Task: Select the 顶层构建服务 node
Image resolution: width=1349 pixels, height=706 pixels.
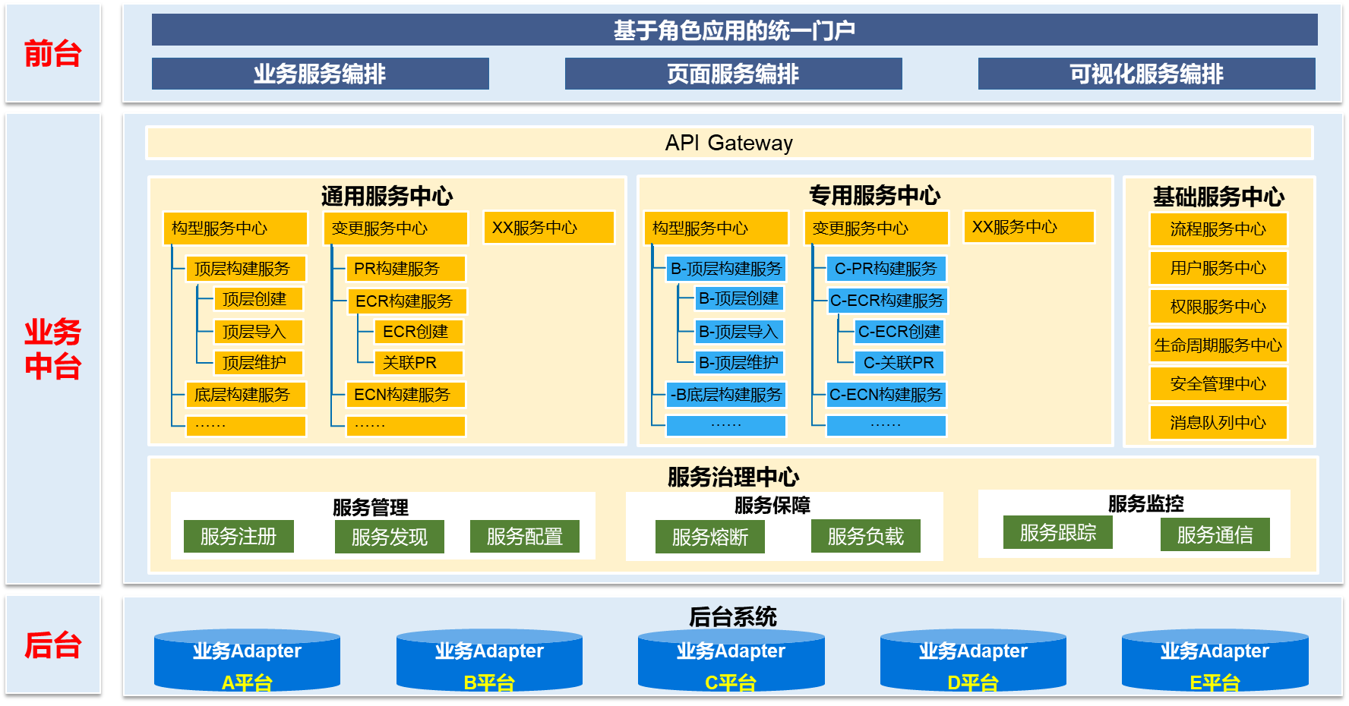Action: click(x=246, y=269)
